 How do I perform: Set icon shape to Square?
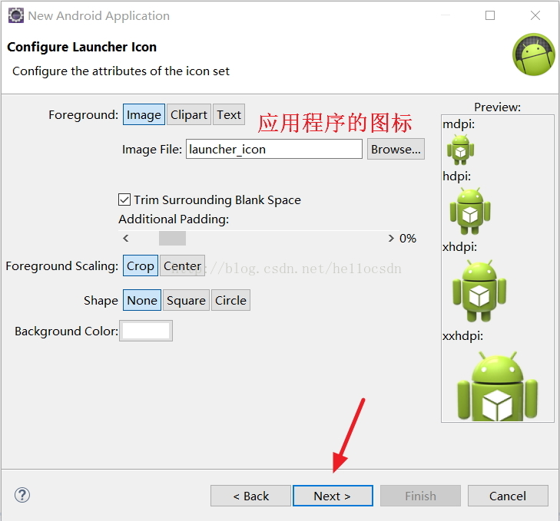click(x=186, y=301)
